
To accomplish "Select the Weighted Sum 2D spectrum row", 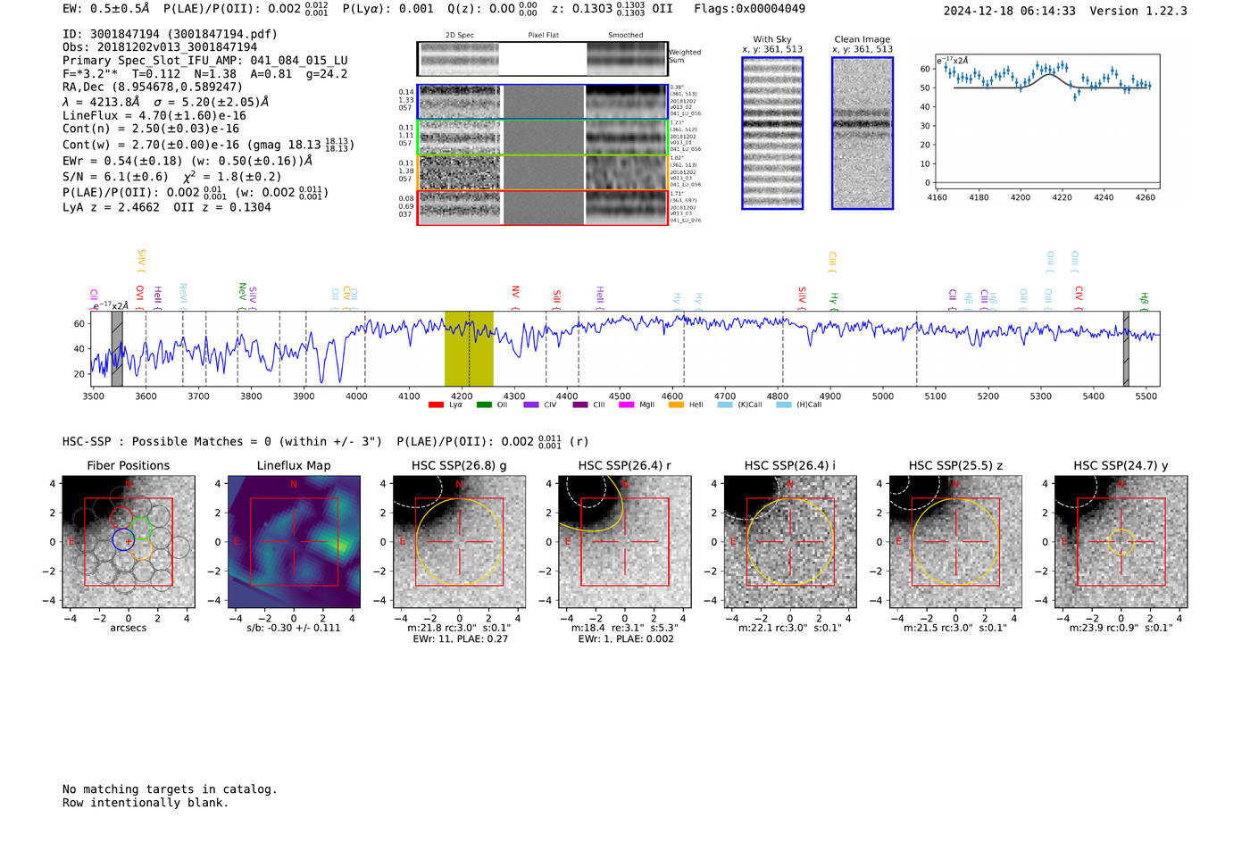I will [542, 59].
